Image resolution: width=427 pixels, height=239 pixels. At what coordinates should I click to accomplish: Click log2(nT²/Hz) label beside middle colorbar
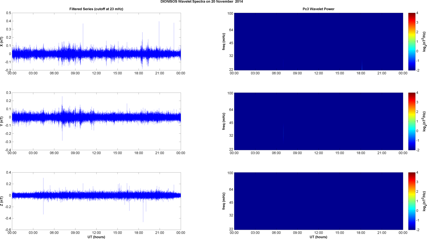424,121
